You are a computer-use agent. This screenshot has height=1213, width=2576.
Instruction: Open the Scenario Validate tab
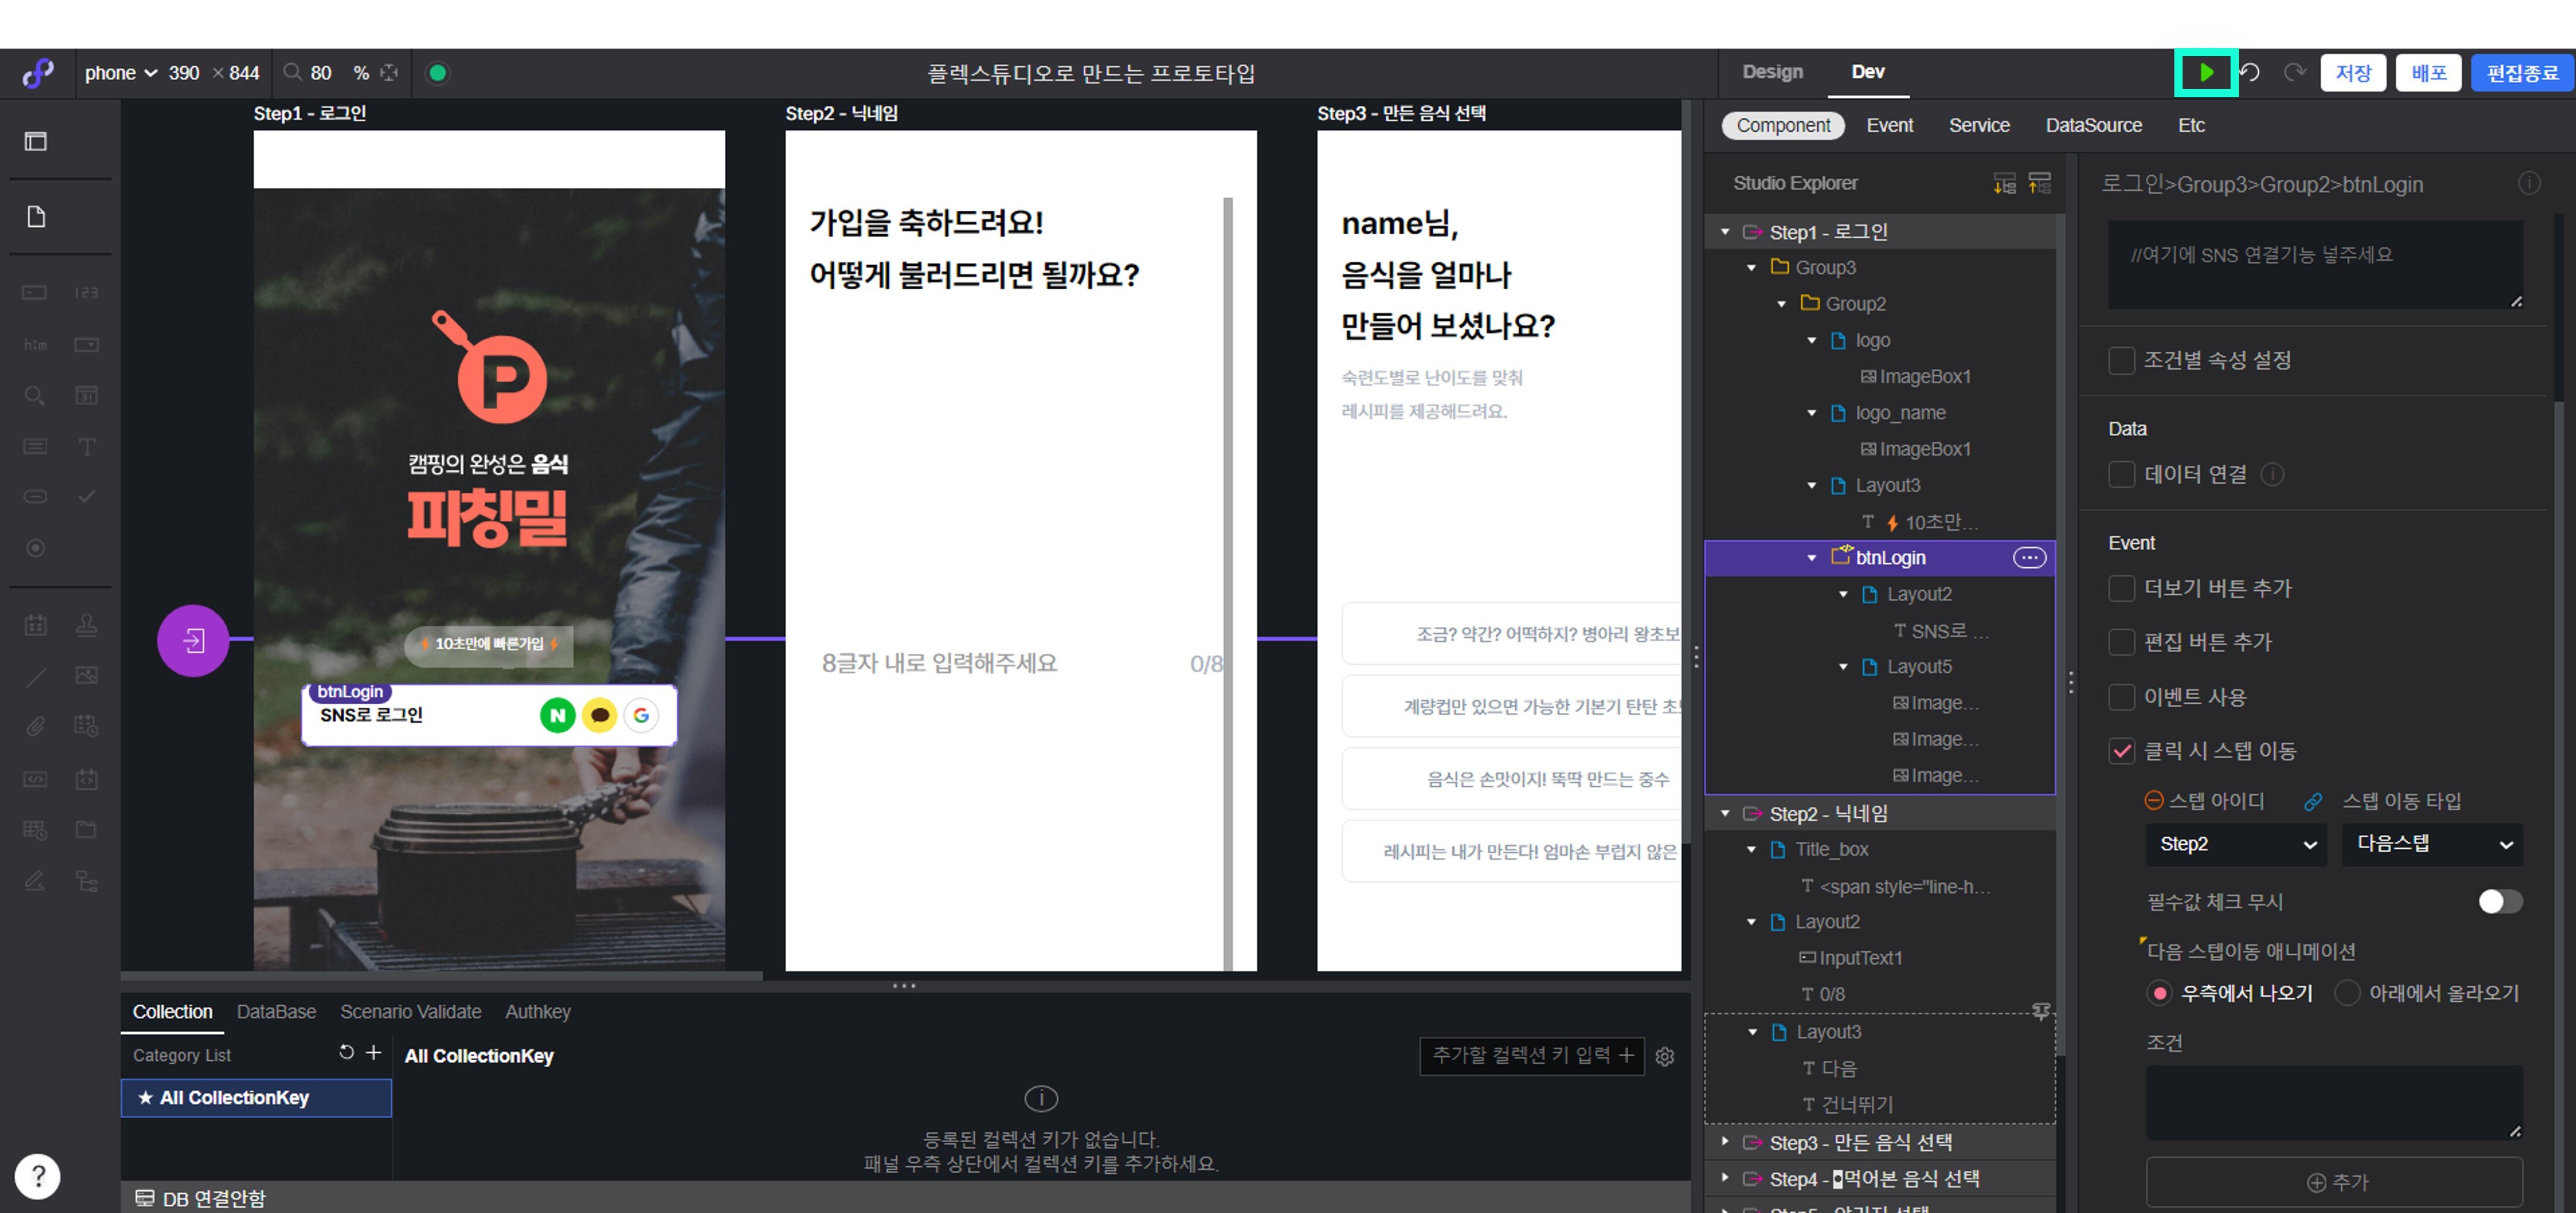click(x=410, y=1011)
